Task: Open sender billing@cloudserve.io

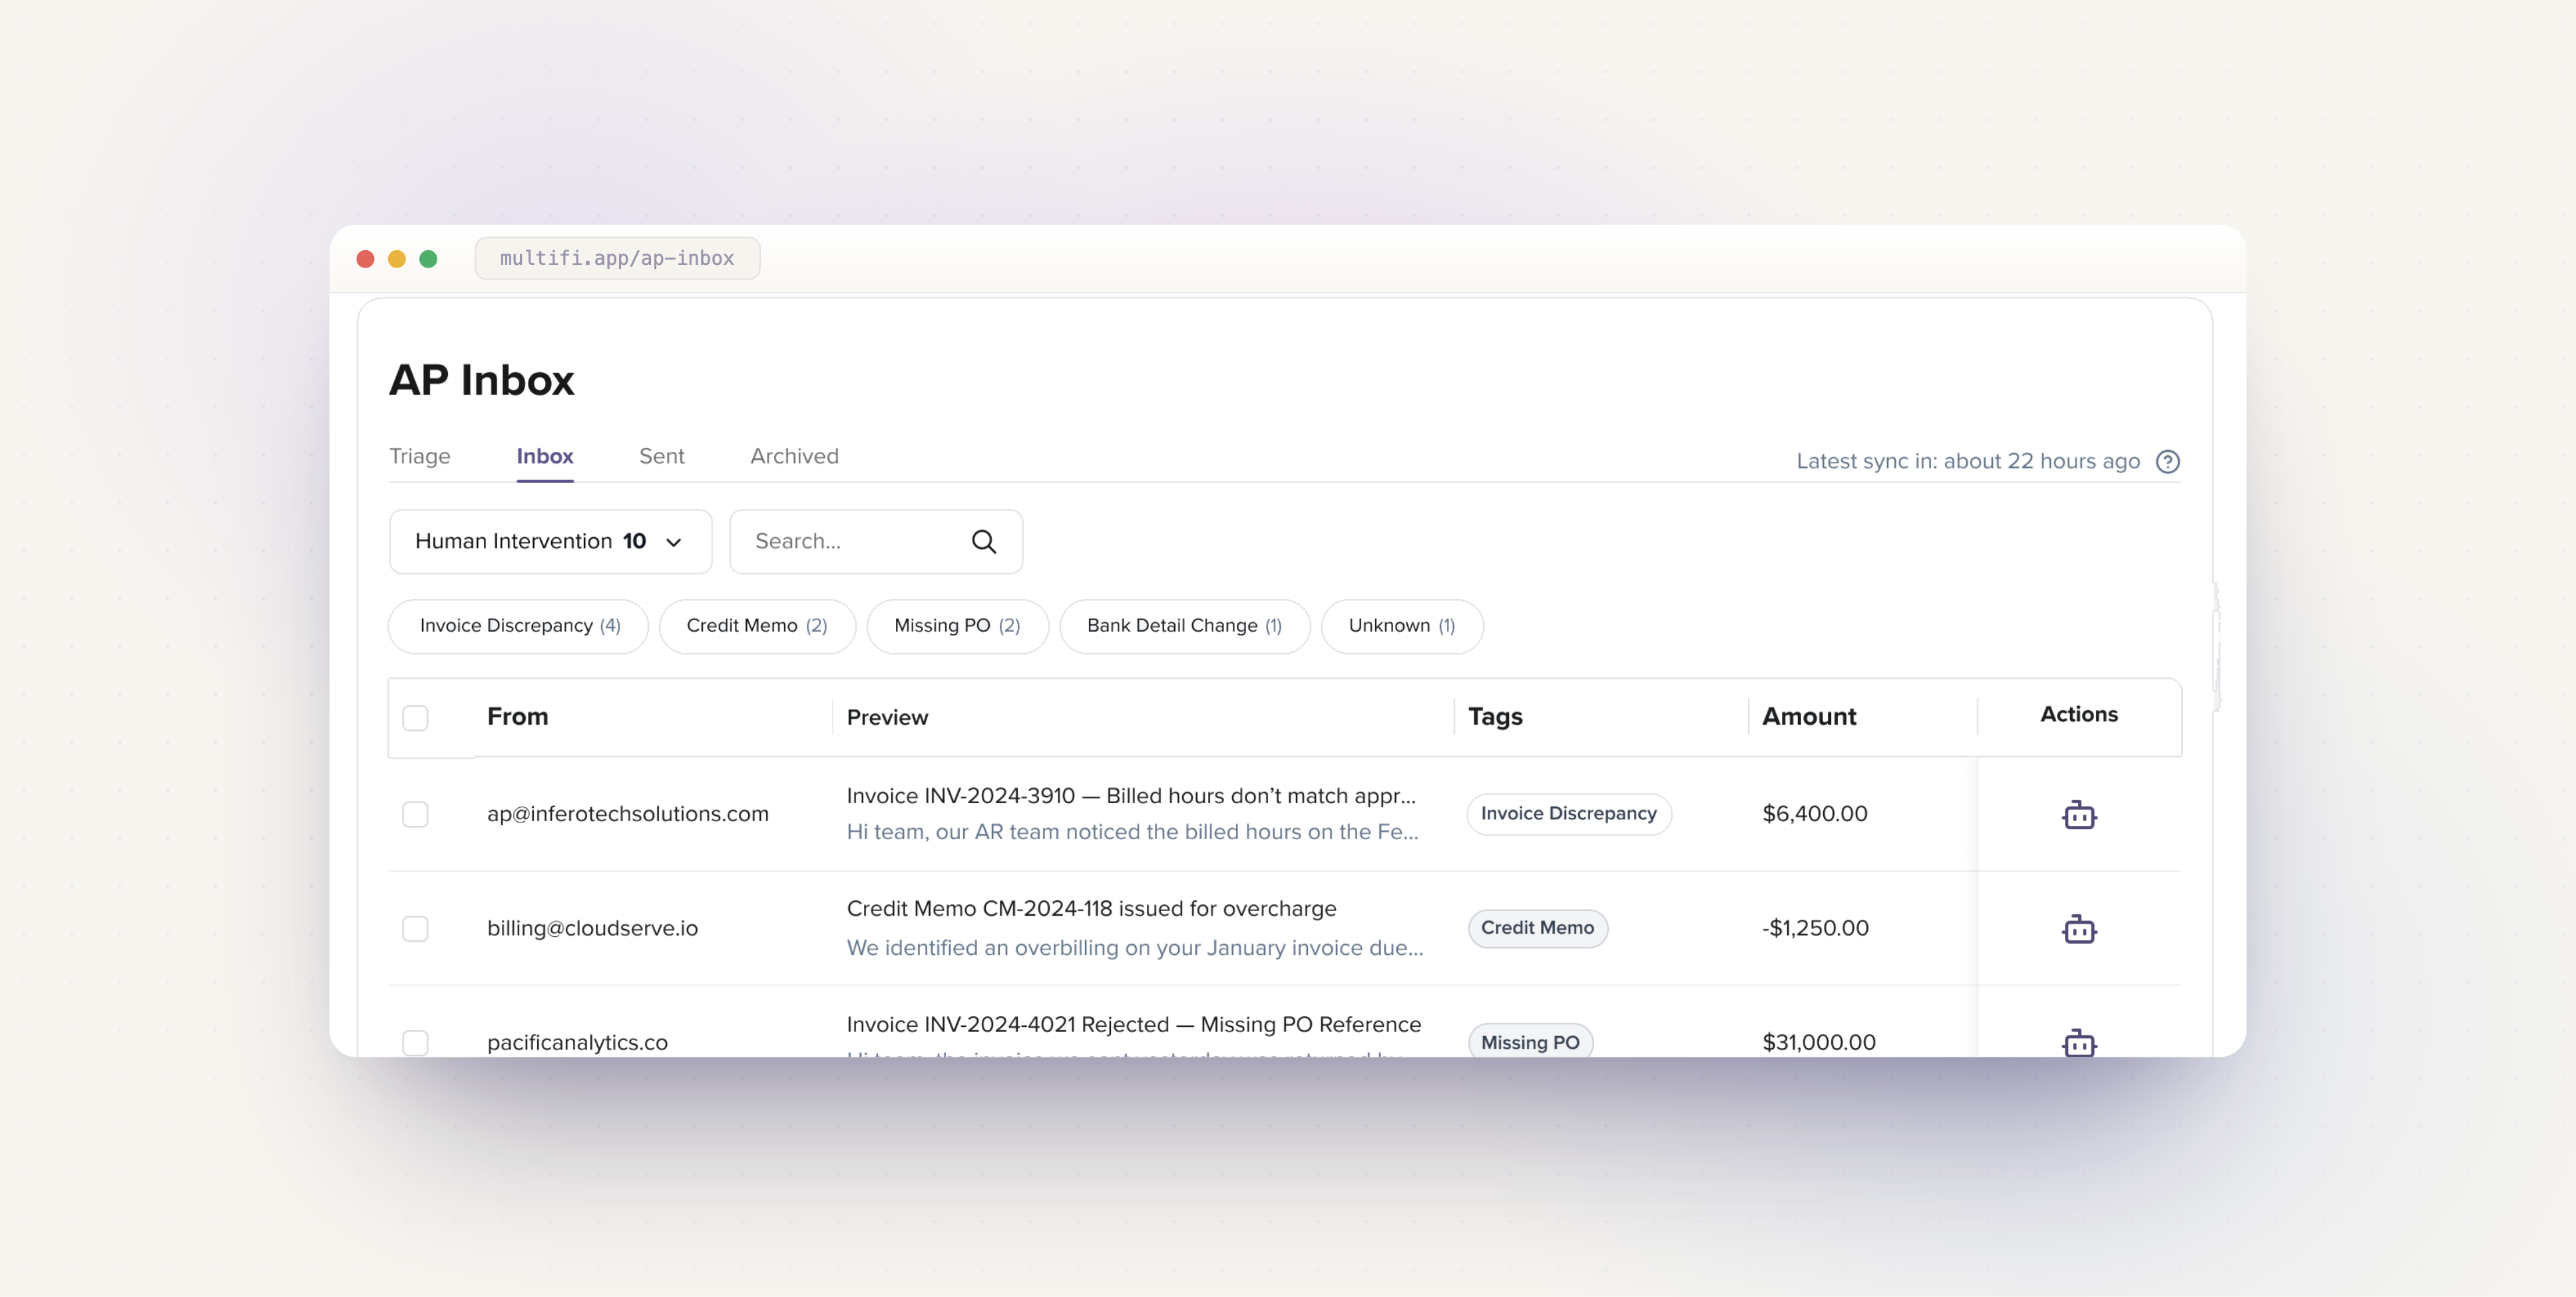Action: pos(592,929)
